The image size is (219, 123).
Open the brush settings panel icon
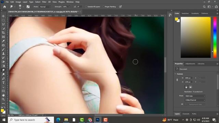28,7
